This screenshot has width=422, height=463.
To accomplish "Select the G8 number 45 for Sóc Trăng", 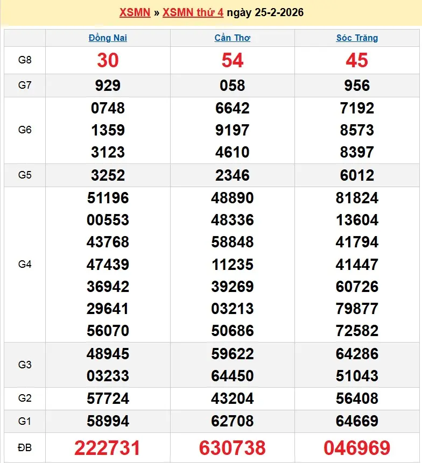I will 357,60.
